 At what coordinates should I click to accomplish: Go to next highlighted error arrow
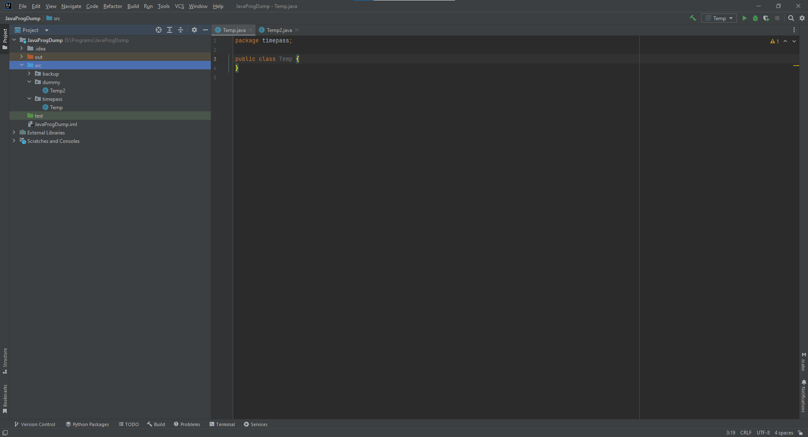(x=794, y=41)
